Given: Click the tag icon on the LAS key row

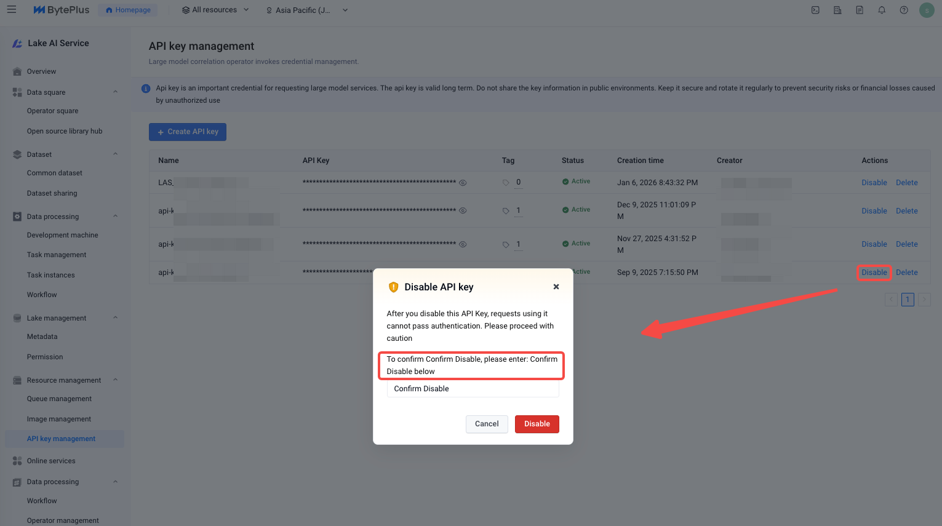Looking at the screenshot, I should (506, 183).
